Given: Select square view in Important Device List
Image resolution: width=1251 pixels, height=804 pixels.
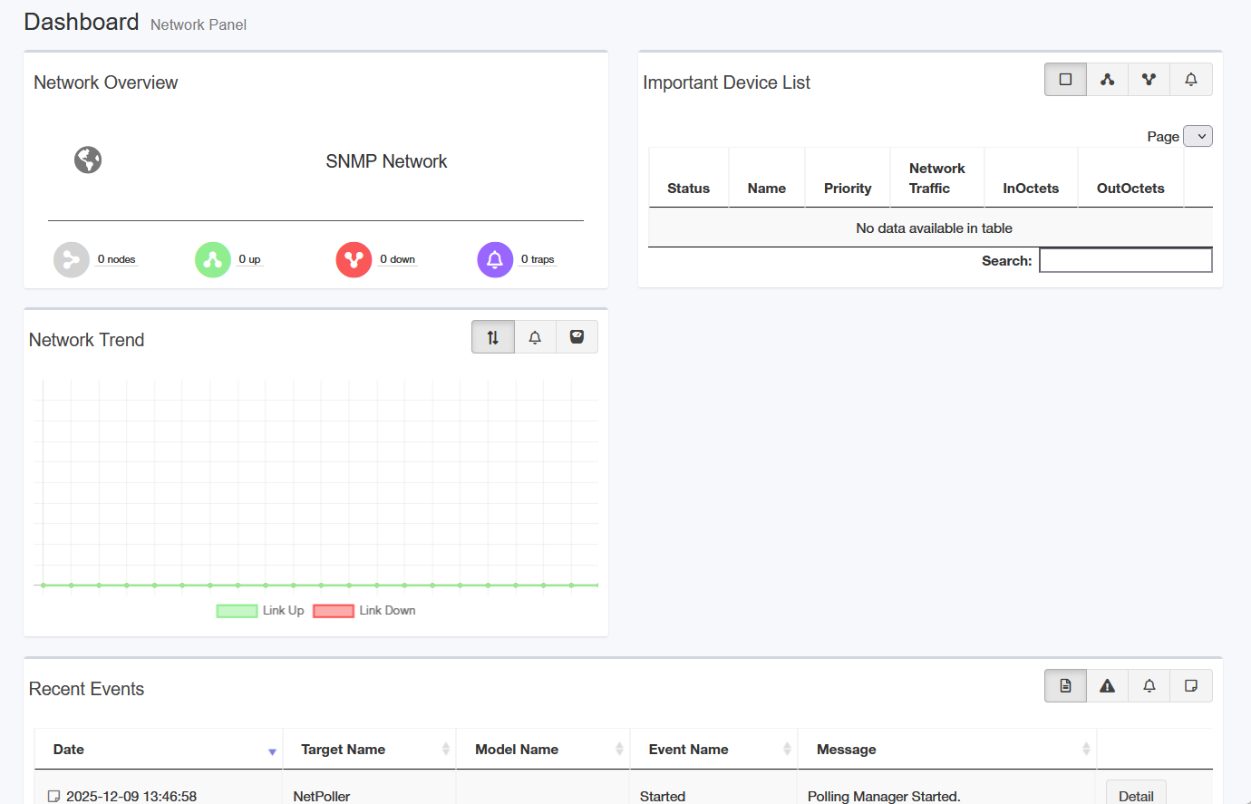Looking at the screenshot, I should [x=1065, y=80].
